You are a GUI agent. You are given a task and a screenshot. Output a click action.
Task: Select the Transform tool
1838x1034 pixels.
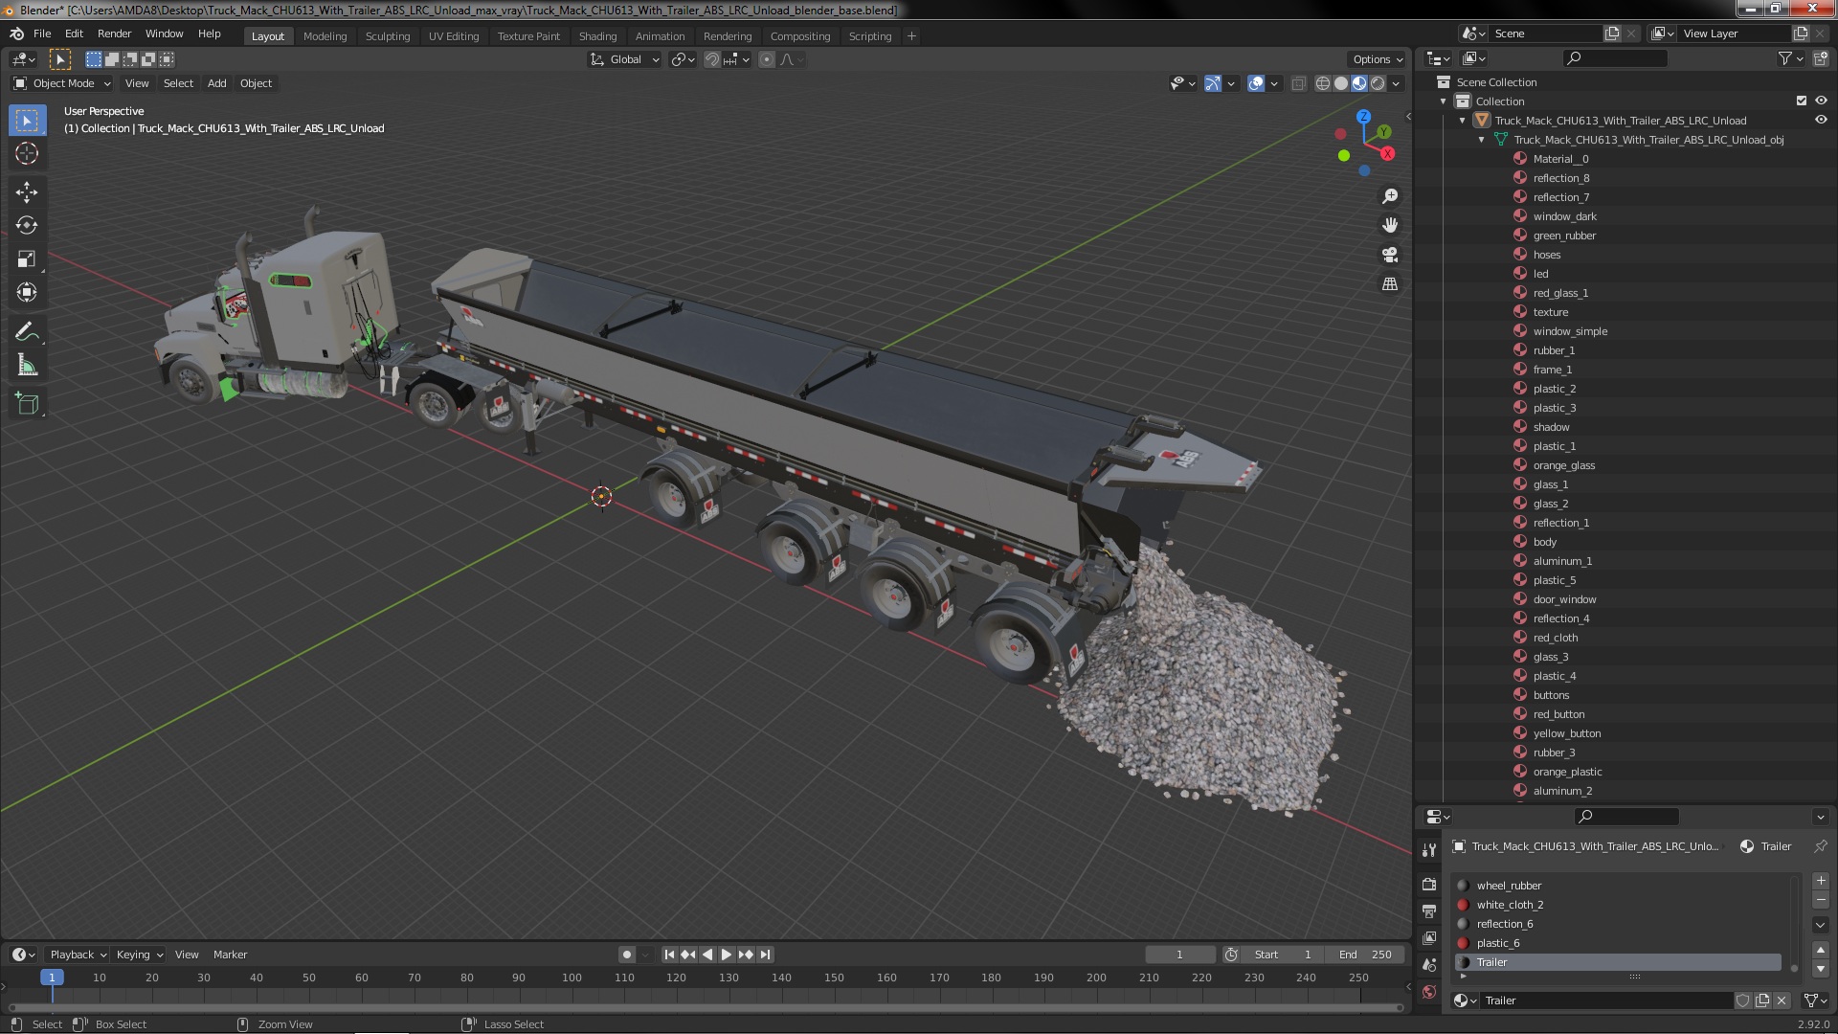[27, 292]
